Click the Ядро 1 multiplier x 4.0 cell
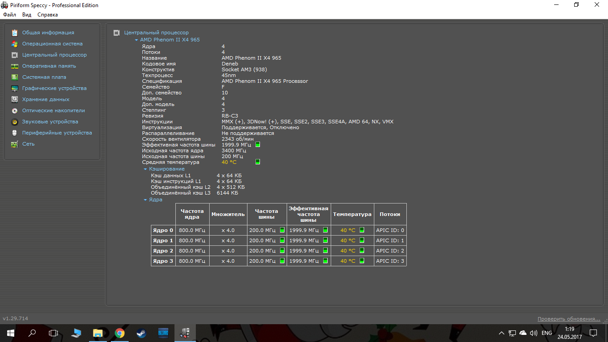 [x=228, y=240]
